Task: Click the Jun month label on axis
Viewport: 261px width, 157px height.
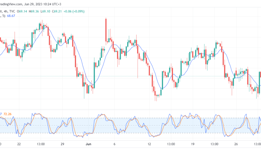Action: tap(88, 144)
